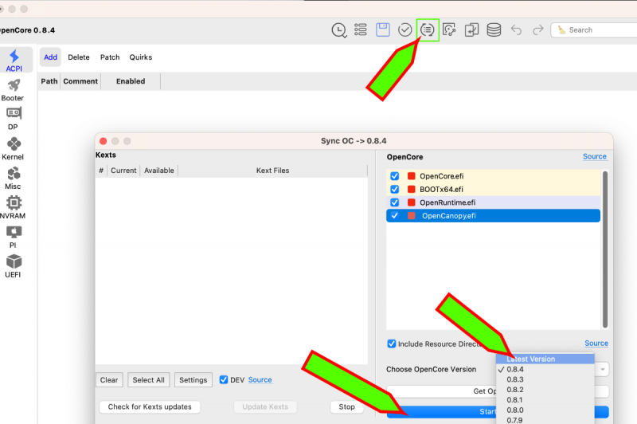Screen dimensions: 637x424
Task: Click the Kext Files column header
Action: [x=272, y=171]
